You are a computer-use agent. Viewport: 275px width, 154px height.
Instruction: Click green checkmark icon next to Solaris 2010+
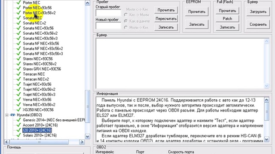18,135
